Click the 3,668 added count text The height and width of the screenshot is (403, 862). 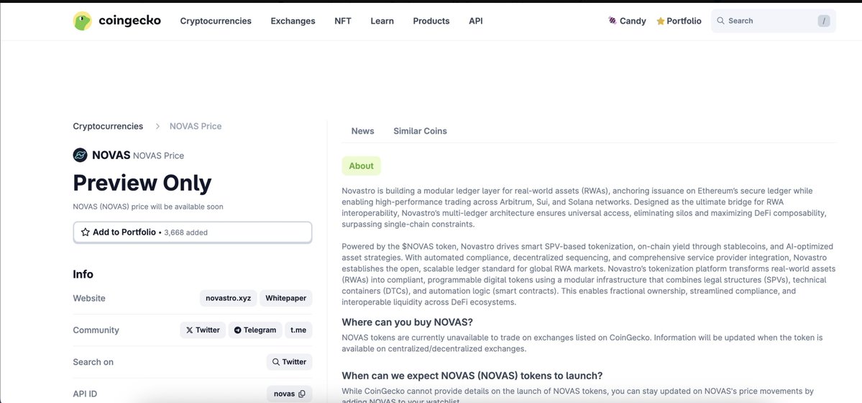[185, 233]
